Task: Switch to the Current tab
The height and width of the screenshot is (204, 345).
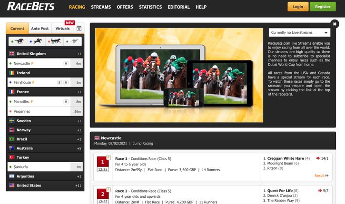Action: click(18, 29)
